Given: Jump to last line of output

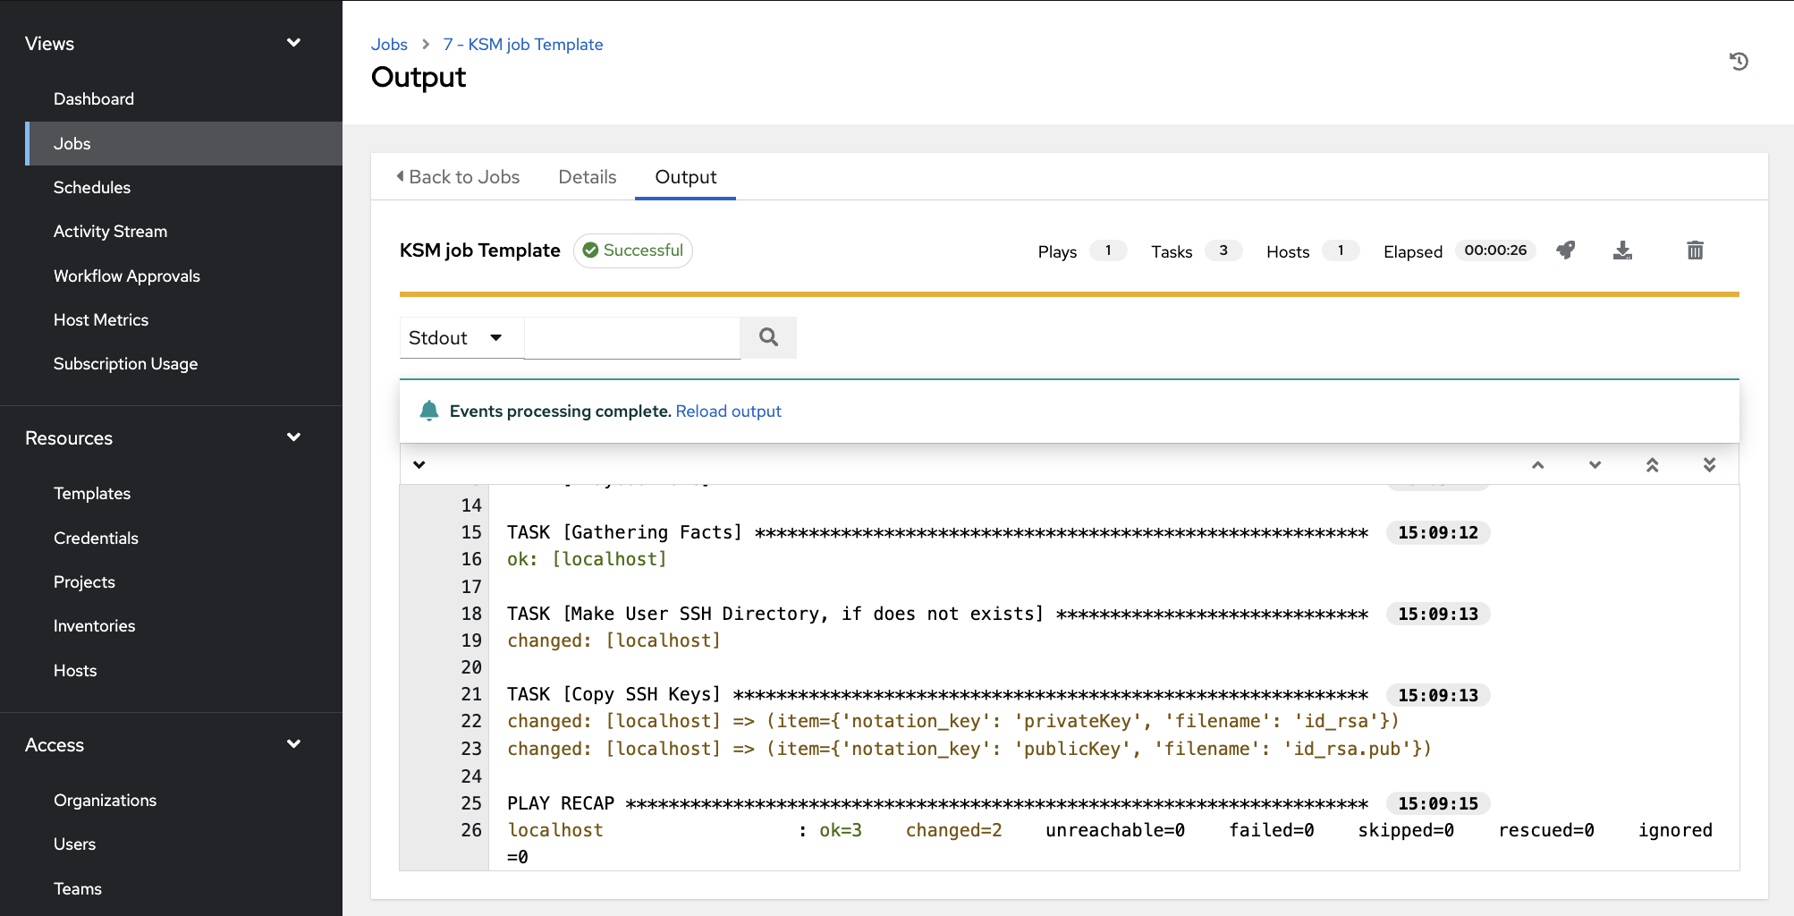Looking at the screenshot, I should [x=1709, y=465].
